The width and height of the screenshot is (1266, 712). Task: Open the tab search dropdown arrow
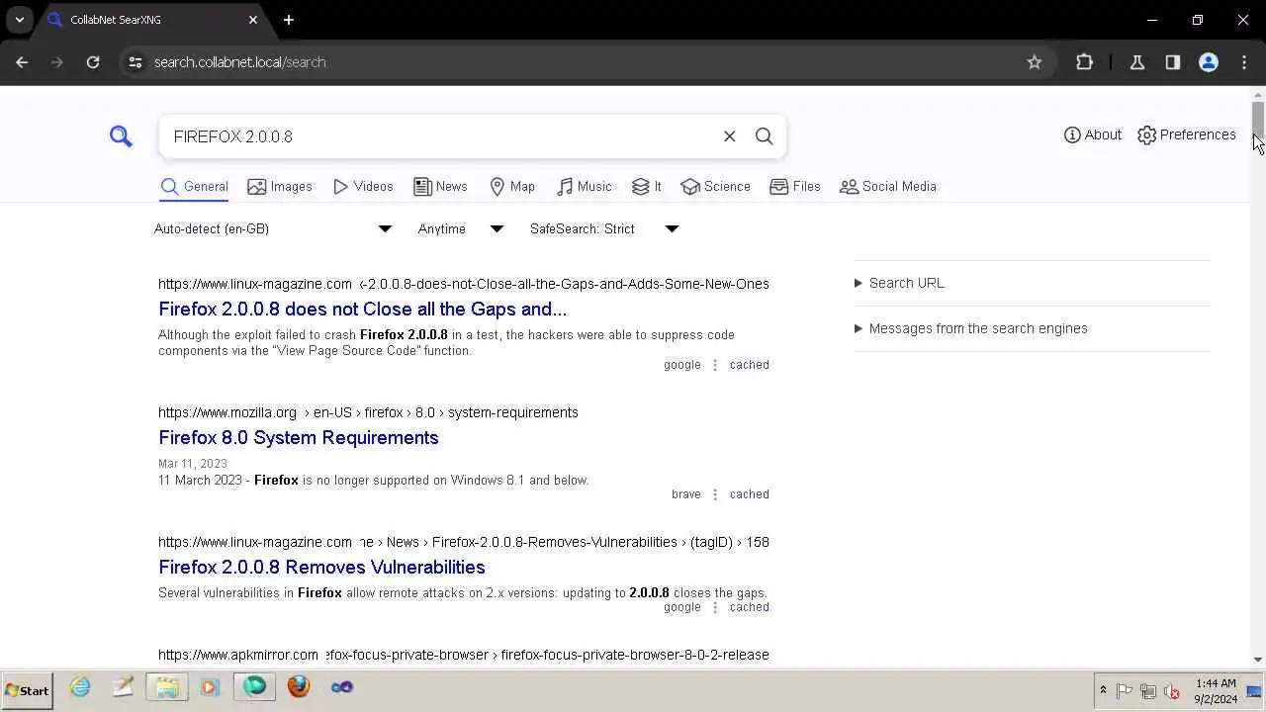[19, 20]
